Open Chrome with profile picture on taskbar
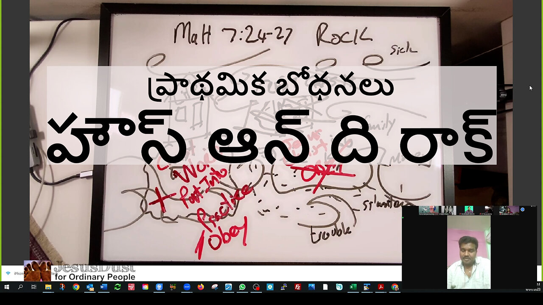This screenshot has height=305, width=543. coord(395,287)
